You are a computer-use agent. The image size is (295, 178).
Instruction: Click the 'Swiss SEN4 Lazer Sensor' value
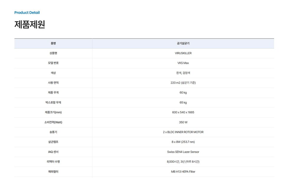tap(183, 152)
